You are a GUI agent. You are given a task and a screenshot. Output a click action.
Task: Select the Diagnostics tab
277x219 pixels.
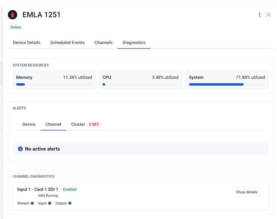click(x=134, y=43)
